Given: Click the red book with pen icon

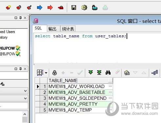Looking at the screenshot, I should point(29,8).
